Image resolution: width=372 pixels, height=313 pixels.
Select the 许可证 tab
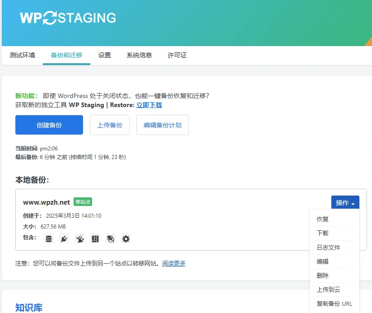coord(177,55)
